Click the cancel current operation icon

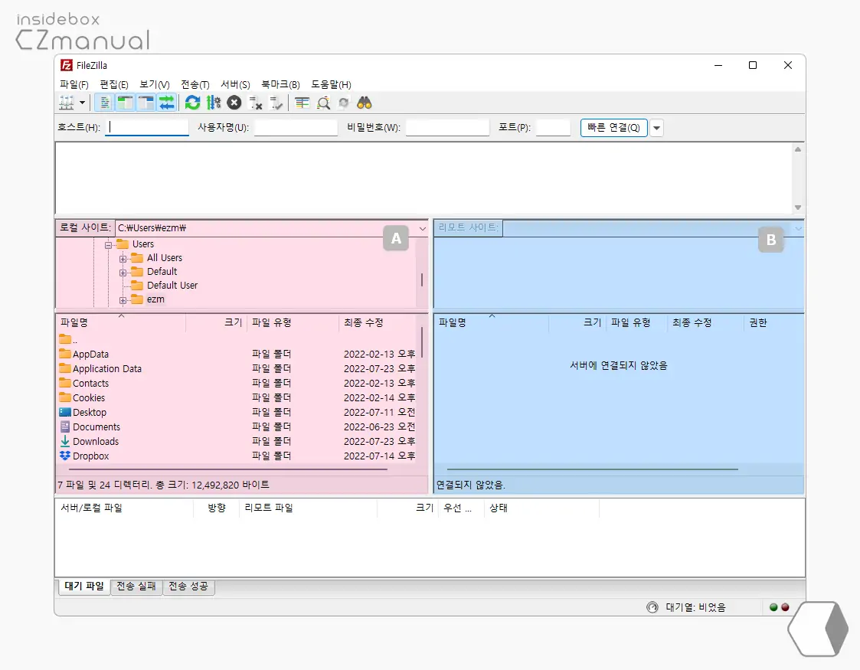click(234, 103)
